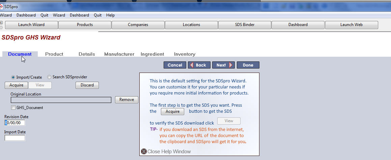Click the Original Location text field
391x160 pixels.
coord(61,100)
